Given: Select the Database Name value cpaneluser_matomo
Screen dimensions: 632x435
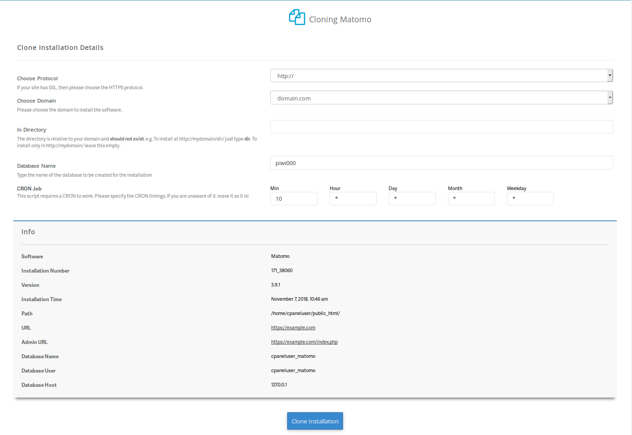Looking at the screenshot, I should click(x=293, y=356).
